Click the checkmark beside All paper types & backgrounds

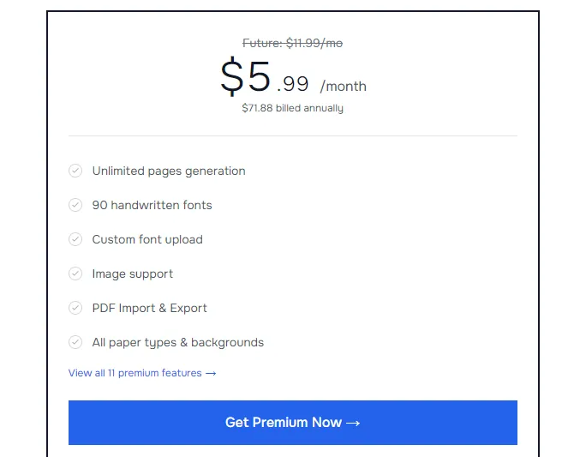click(x=75, y=342)
